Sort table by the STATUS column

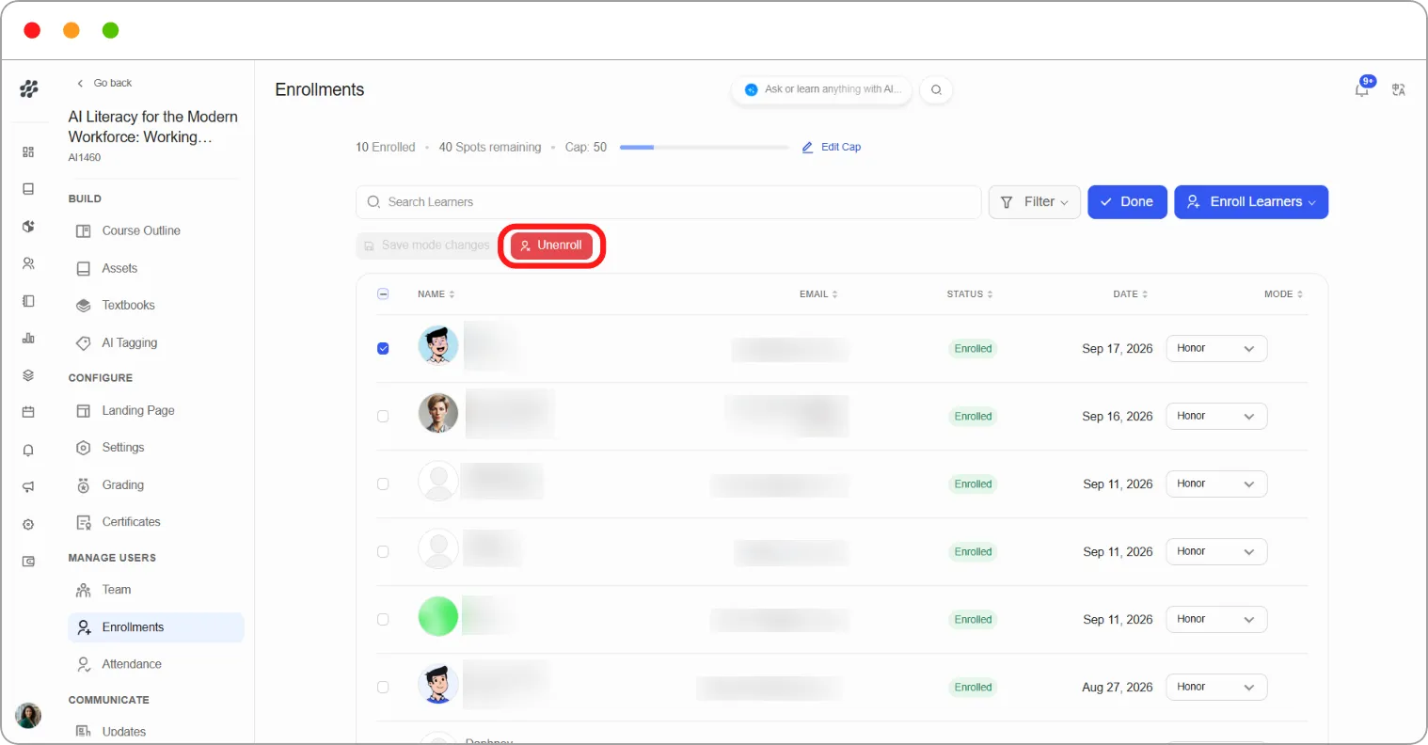pyautogui.click(x=970, y=294)
